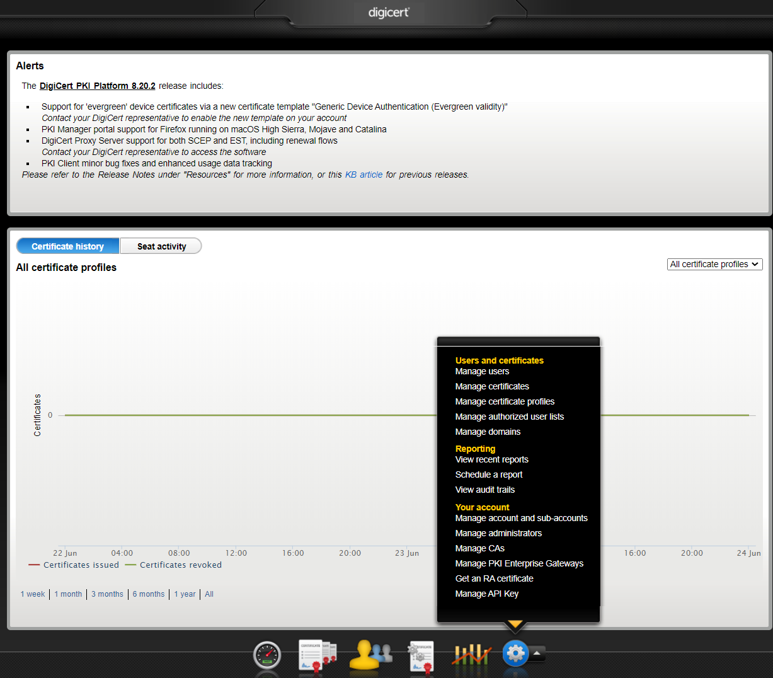
Task: Open the dashboard gauge icon in dock
Action: 266,655
